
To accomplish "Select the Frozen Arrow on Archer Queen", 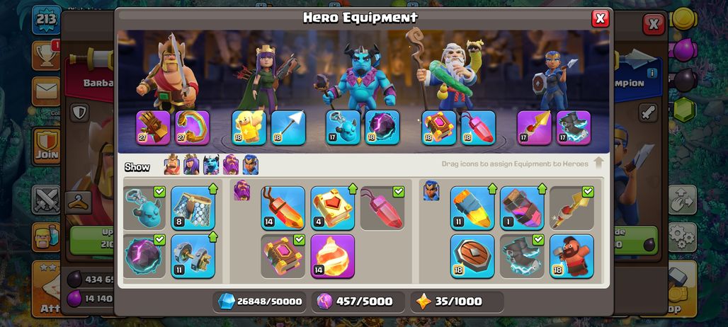I will pos(288,127).
